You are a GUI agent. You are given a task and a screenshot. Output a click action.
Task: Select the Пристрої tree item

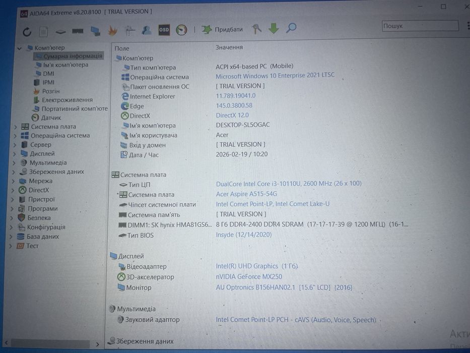(37, 199)
